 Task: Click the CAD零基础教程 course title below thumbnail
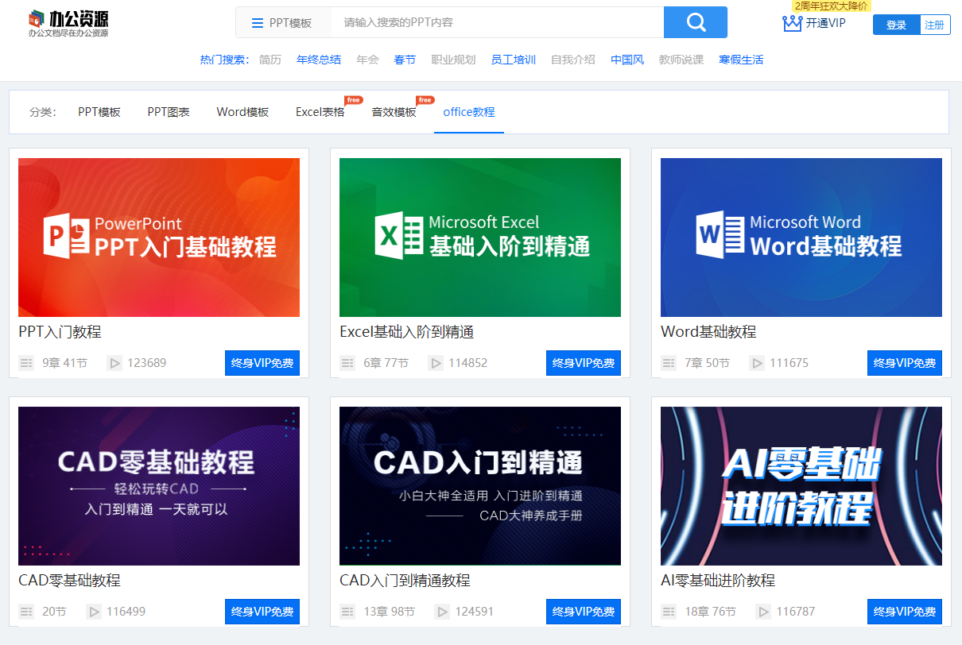click(x=69, y=581)
